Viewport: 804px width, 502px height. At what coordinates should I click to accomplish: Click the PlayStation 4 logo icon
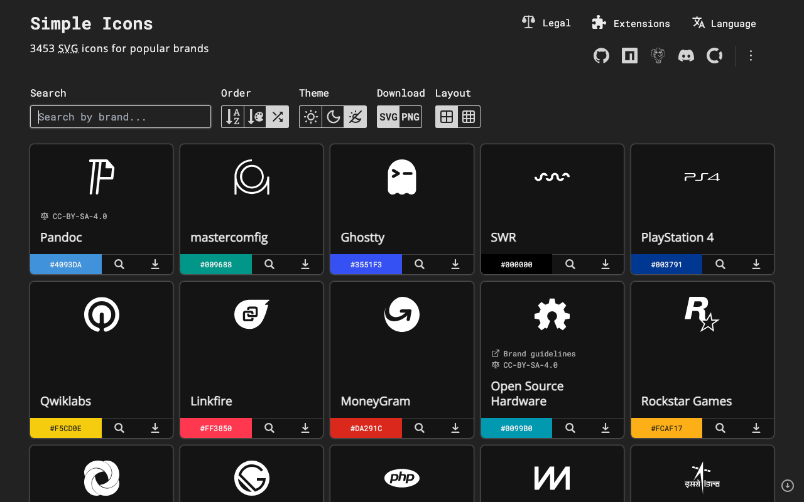[702, 177]
